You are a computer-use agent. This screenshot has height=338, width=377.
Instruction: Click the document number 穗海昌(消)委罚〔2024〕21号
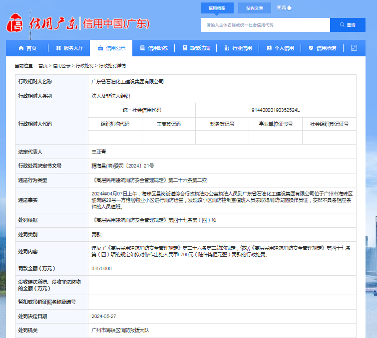tap(123, 166)
